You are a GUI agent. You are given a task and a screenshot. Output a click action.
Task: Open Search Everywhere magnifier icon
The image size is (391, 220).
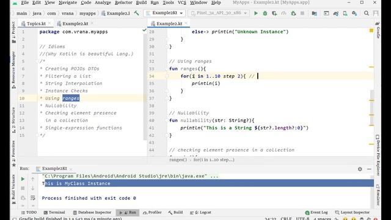[367, 13]
